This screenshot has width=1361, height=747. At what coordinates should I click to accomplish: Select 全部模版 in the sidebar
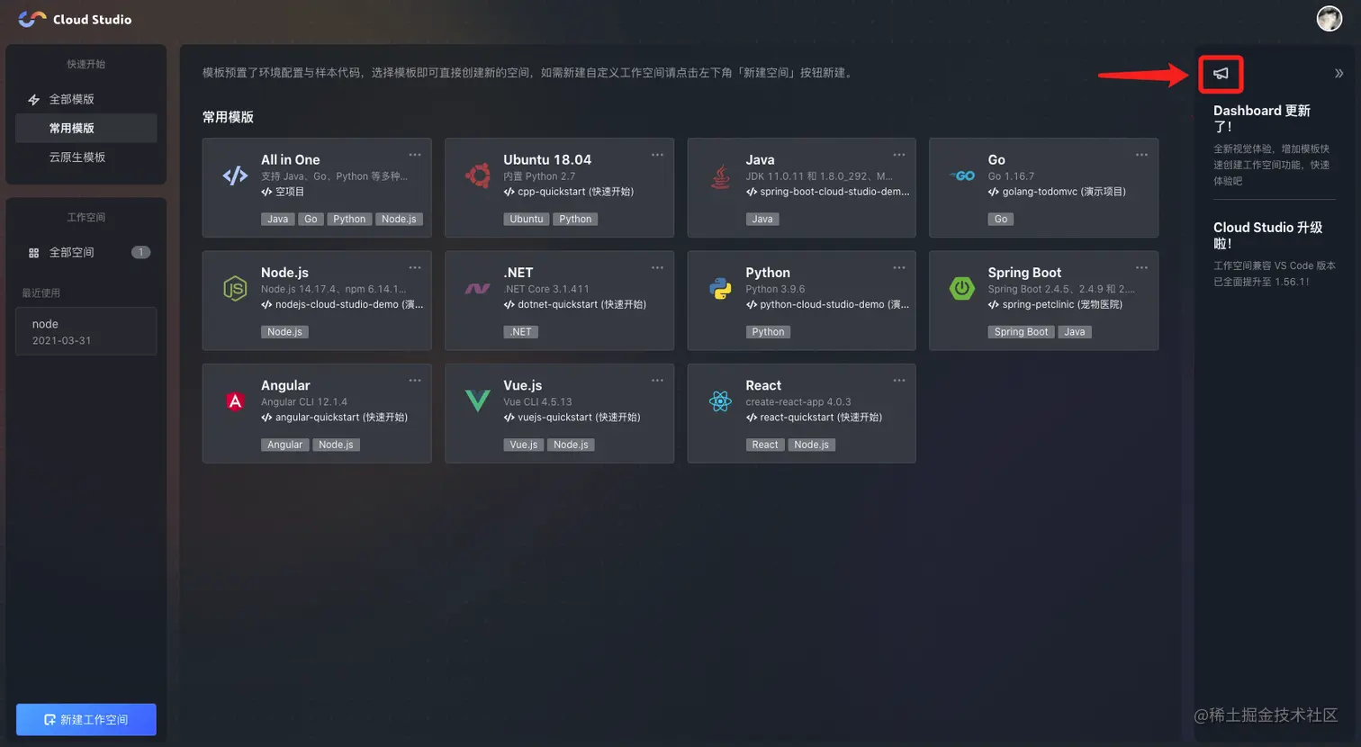point(86,99)
